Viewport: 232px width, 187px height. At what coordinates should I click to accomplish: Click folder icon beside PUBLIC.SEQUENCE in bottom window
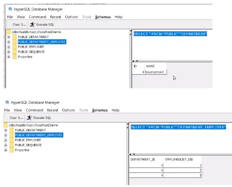click(x=12, y=145)
